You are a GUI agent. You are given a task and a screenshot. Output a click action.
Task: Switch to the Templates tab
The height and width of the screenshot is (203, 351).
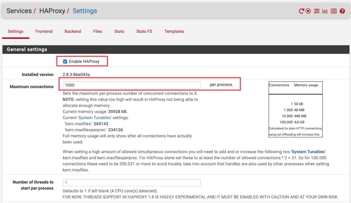point(174,31)
